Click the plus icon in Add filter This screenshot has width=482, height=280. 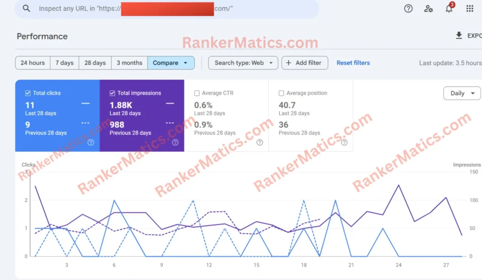coord(289,63)
